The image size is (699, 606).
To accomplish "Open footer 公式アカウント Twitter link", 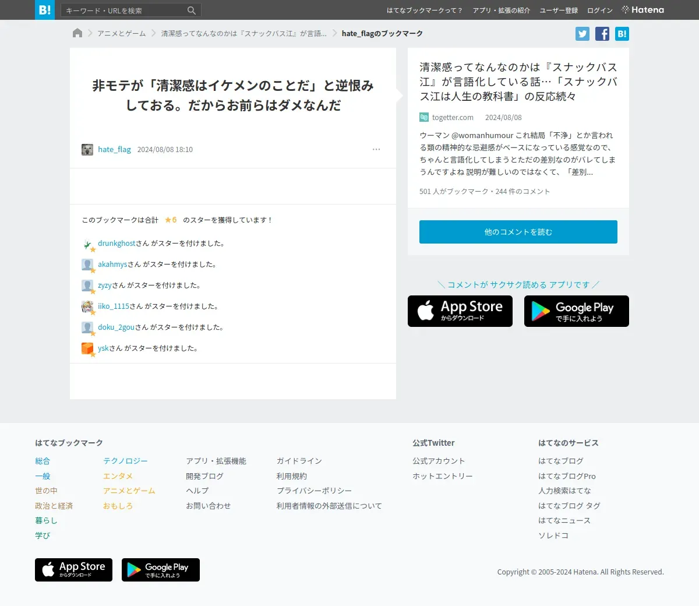I will 439,461.
